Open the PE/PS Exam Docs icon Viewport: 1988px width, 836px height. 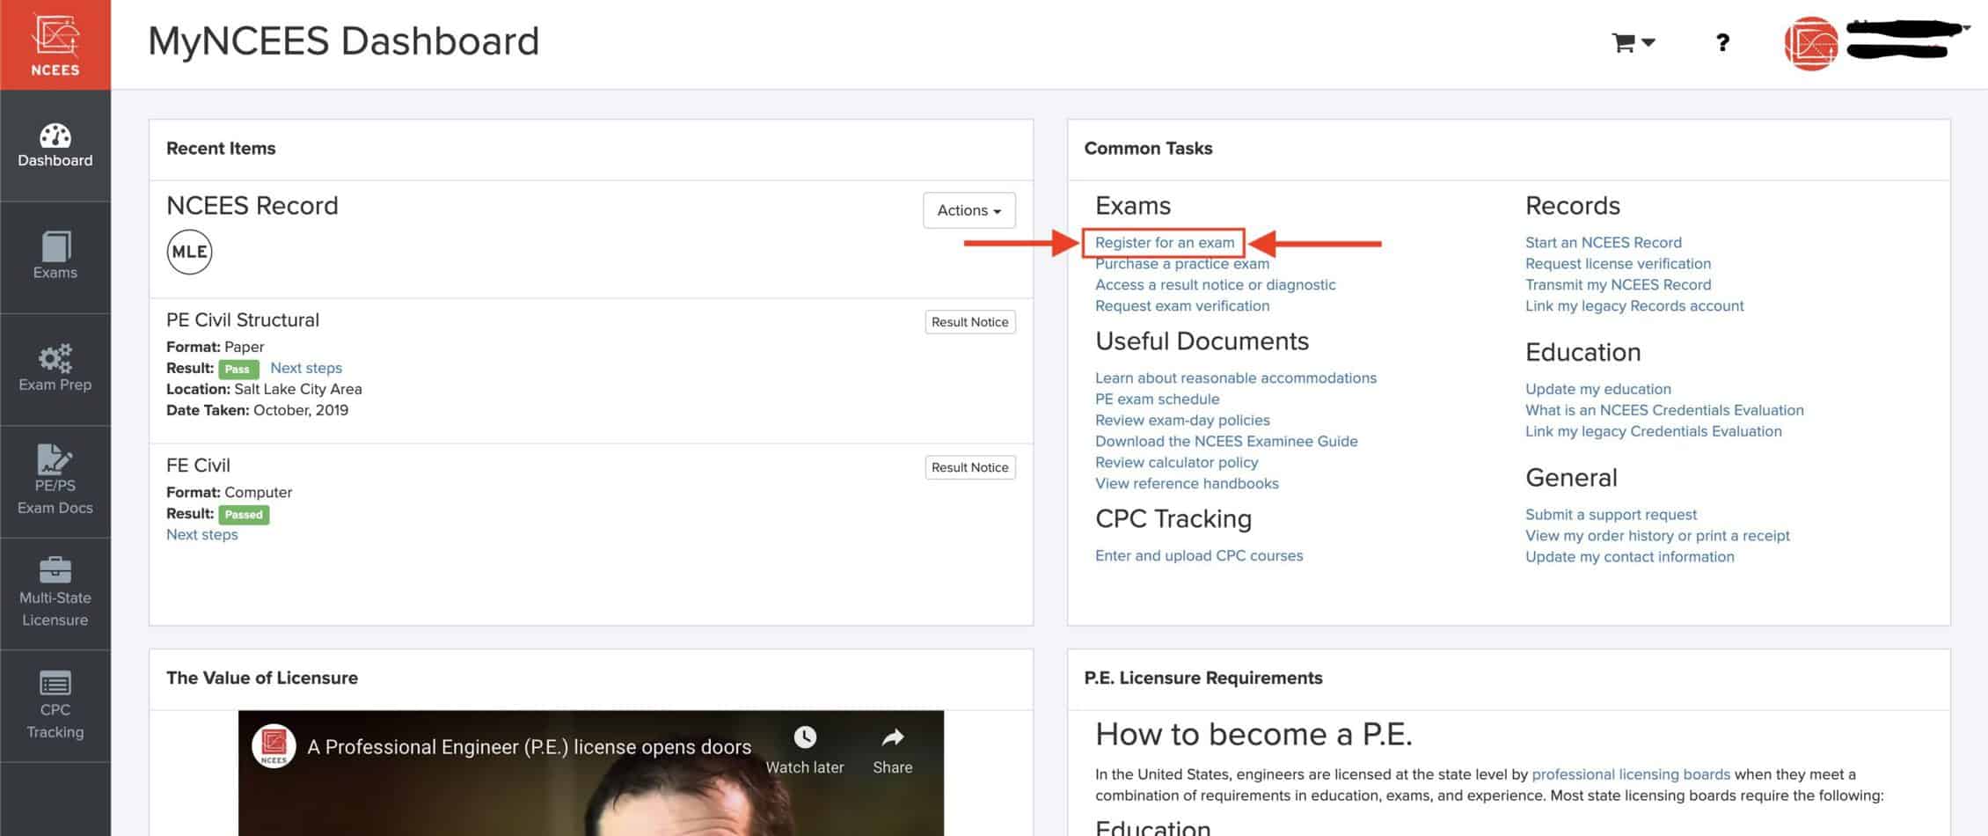(x=55, y=458)
